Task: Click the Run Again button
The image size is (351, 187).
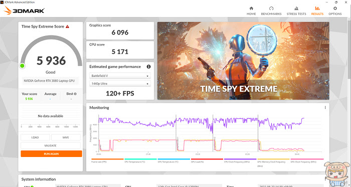Action: pos(51,154)
